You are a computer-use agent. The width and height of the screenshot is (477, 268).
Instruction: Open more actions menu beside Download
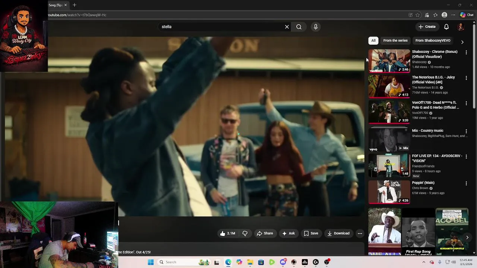pos(360,233)
